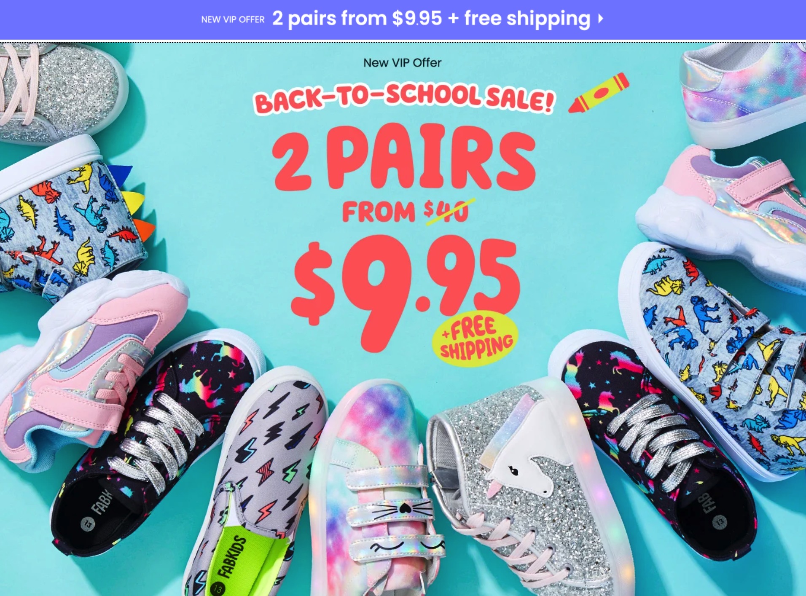Click the Back-To-School Sale headline
806x596 pixels.
404,99
